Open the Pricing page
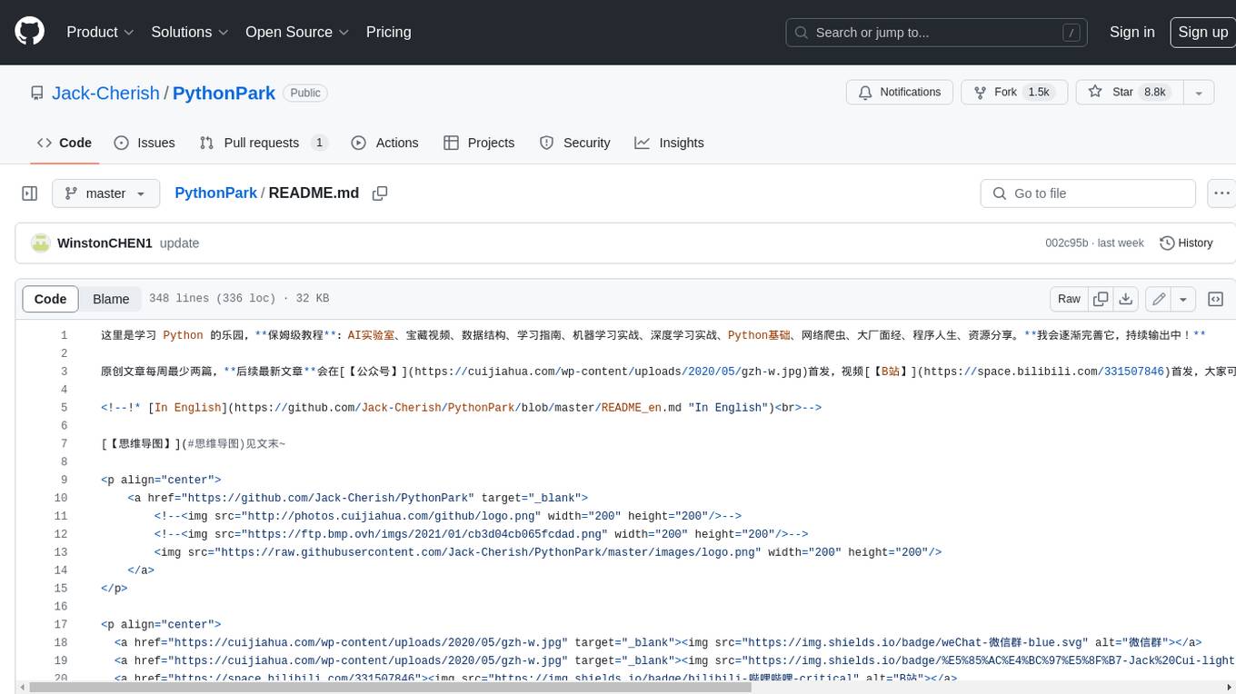Image resolution: width=1236 pixels, height=694 pixels. pyautogui.click(x=388, y=32)
